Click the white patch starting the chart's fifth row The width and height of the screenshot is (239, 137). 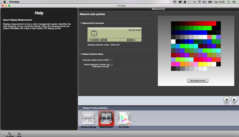click(173, 42)
